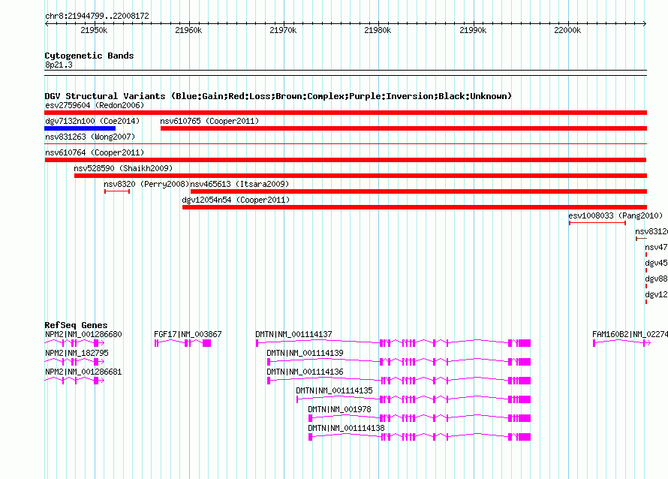Select the DMTN|NM_001114136 transcript label
The width and height of the screenshot is (668, 479).
(305, 372)
